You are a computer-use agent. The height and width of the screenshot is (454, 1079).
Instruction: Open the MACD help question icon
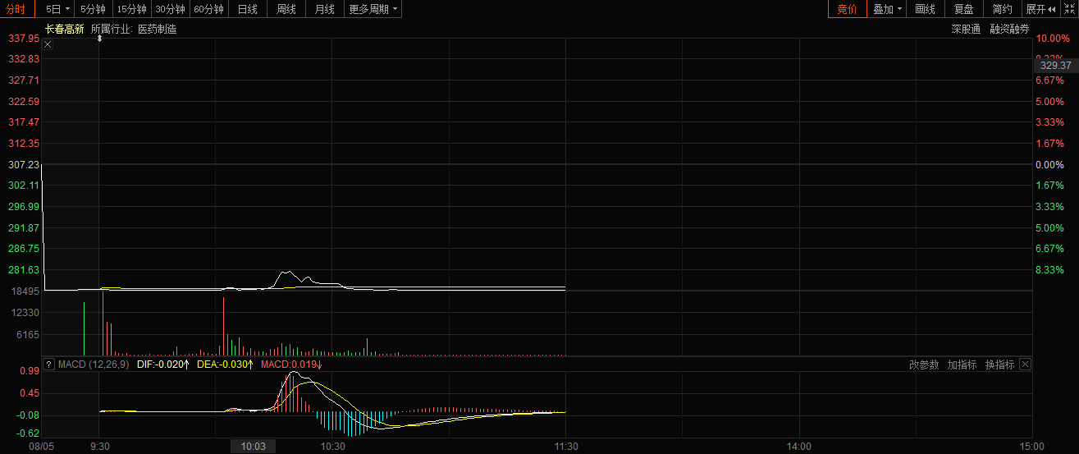point(48,365)
